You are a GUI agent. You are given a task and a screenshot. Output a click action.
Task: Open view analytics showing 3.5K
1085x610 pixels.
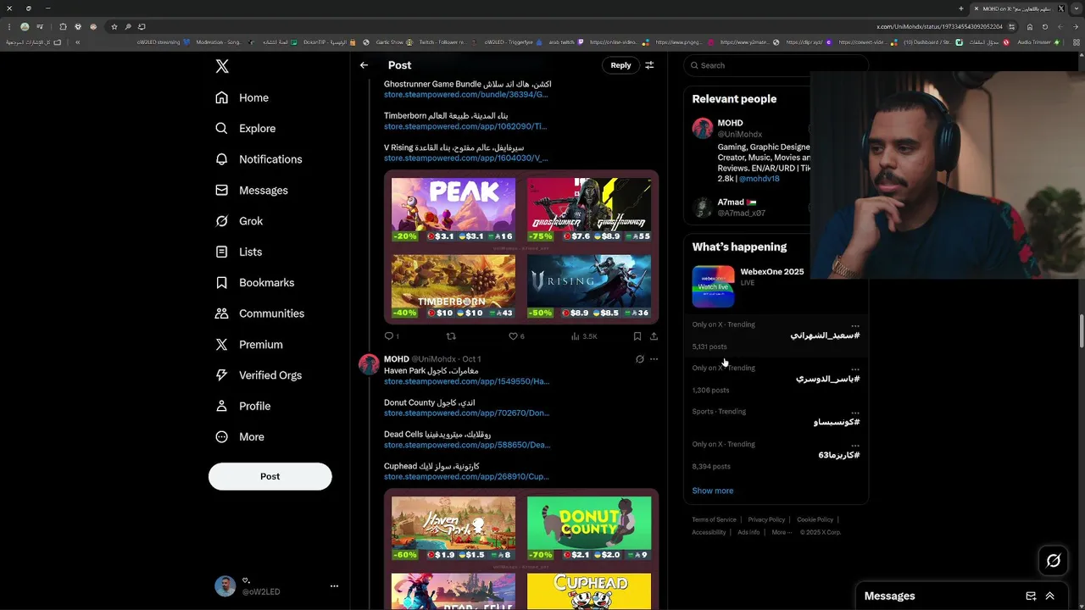584,336
